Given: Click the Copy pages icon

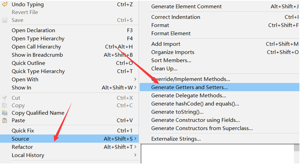Looking at the screenshot, I should coord(5,106).
